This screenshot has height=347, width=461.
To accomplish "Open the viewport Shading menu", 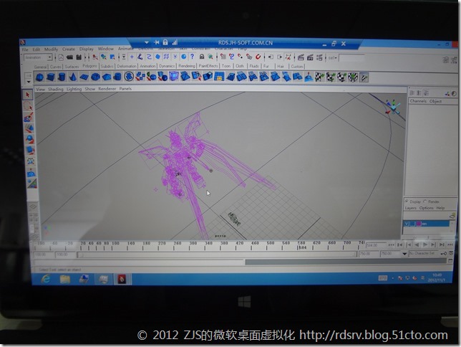I will (56, 89).
